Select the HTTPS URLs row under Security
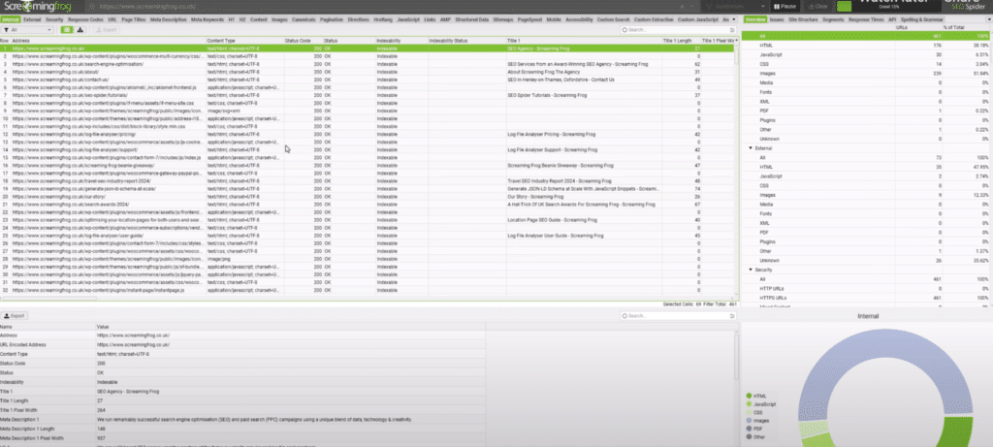993x447 pixels. point(866,298)
